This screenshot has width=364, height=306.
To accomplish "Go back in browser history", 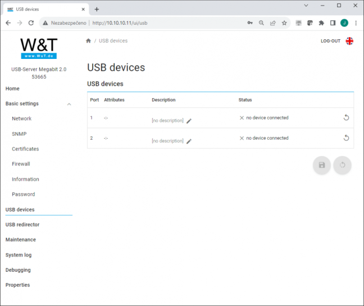I will coord(8,23).
